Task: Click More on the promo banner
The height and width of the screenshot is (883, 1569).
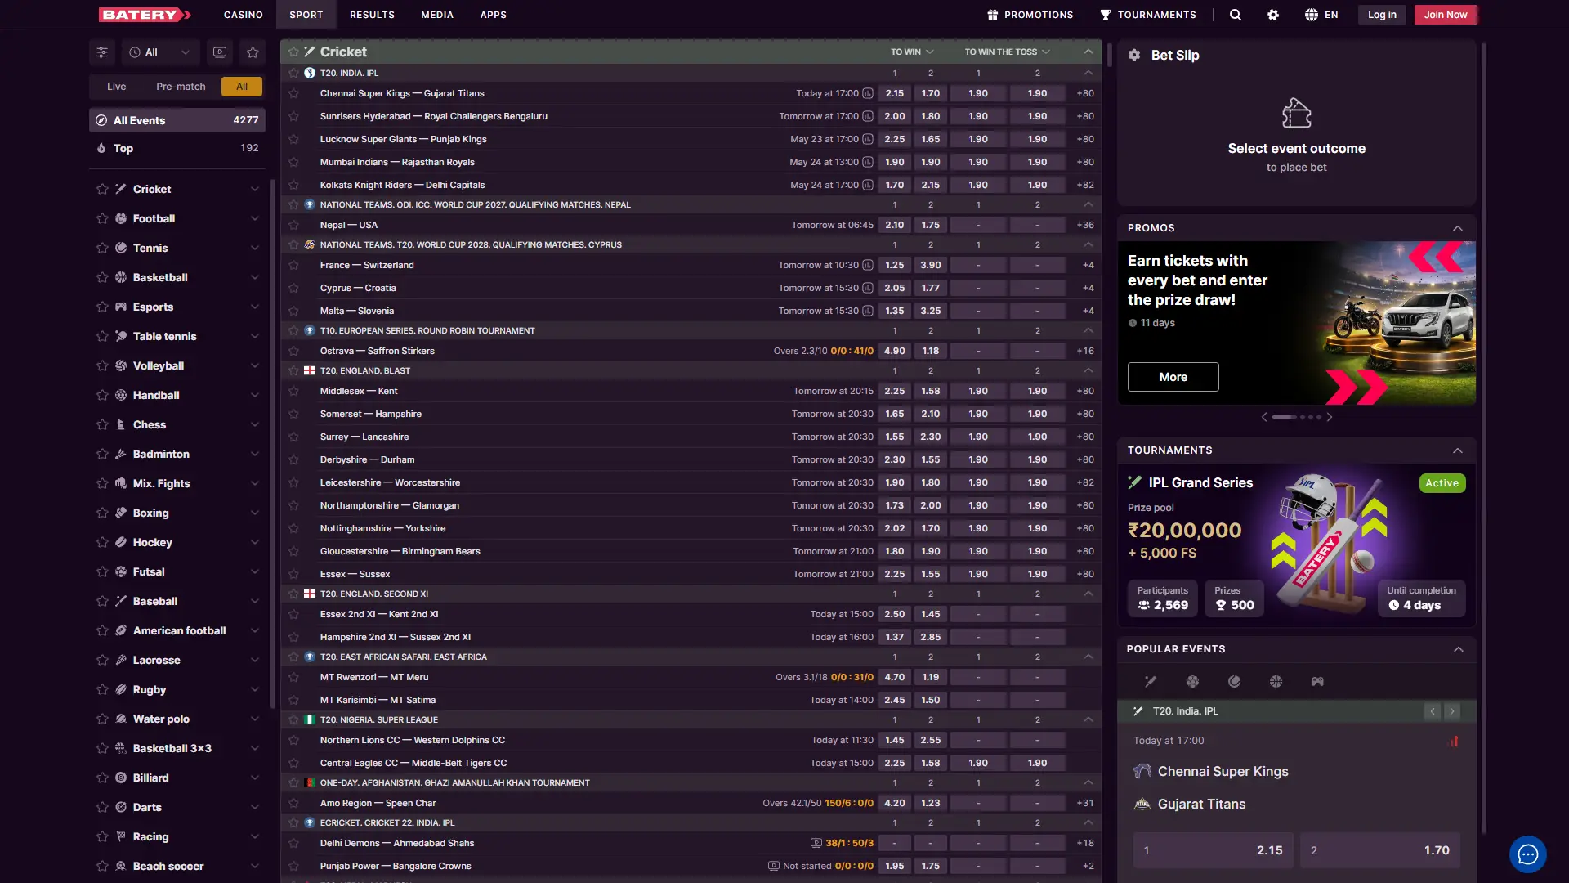Action: tap(1173, 377)
